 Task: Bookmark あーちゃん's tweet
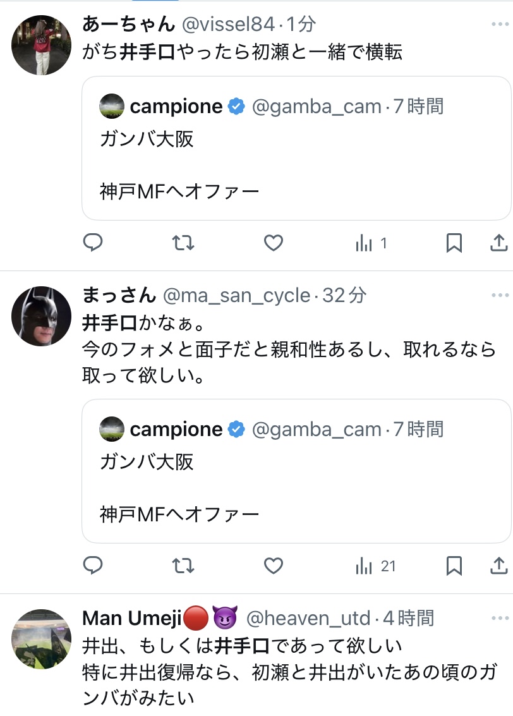pos(454,243)
